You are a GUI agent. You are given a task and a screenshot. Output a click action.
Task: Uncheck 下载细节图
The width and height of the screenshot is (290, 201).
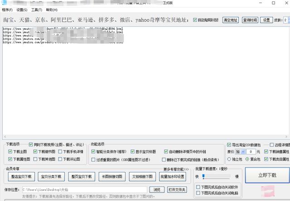35,152
